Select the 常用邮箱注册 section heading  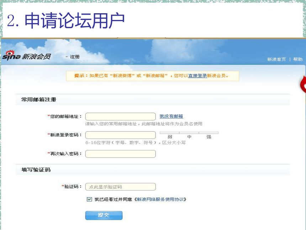pos(39,99)
